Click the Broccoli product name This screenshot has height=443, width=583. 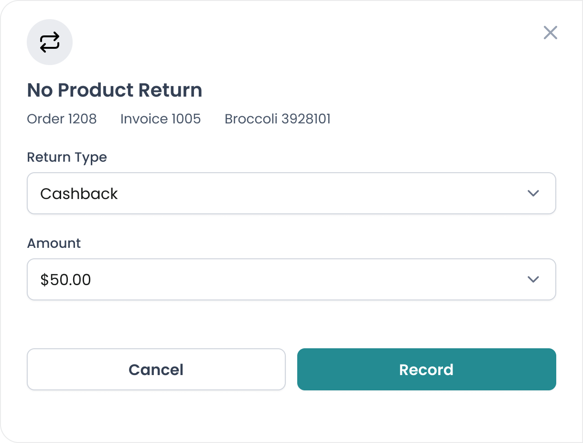(x=251, y=119)
